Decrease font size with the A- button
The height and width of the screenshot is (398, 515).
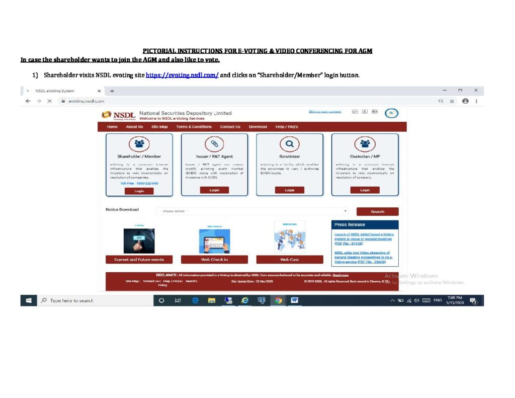click(355, 112)
